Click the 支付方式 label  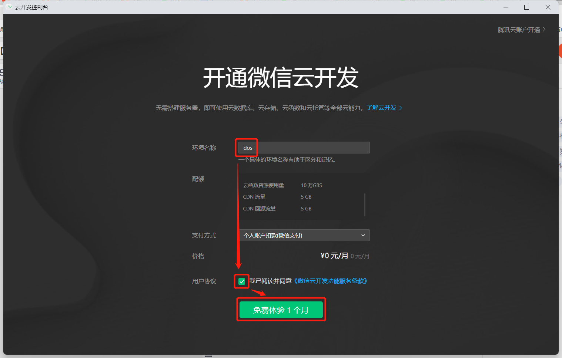204,236
